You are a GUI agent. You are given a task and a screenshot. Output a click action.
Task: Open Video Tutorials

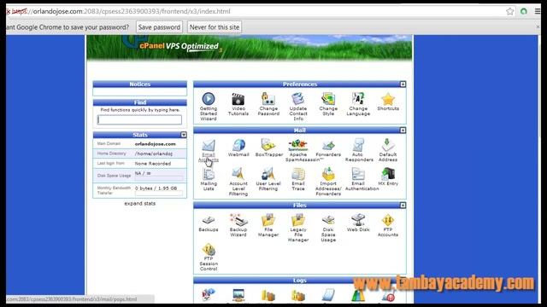pos(238,104)
